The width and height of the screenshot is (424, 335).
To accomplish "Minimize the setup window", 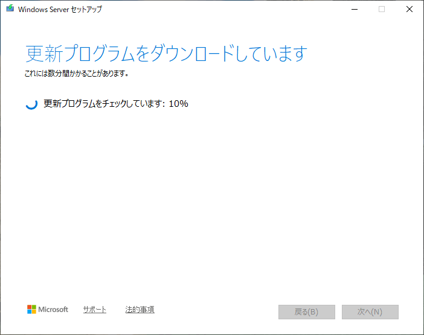I will click(x=353, y=9).
